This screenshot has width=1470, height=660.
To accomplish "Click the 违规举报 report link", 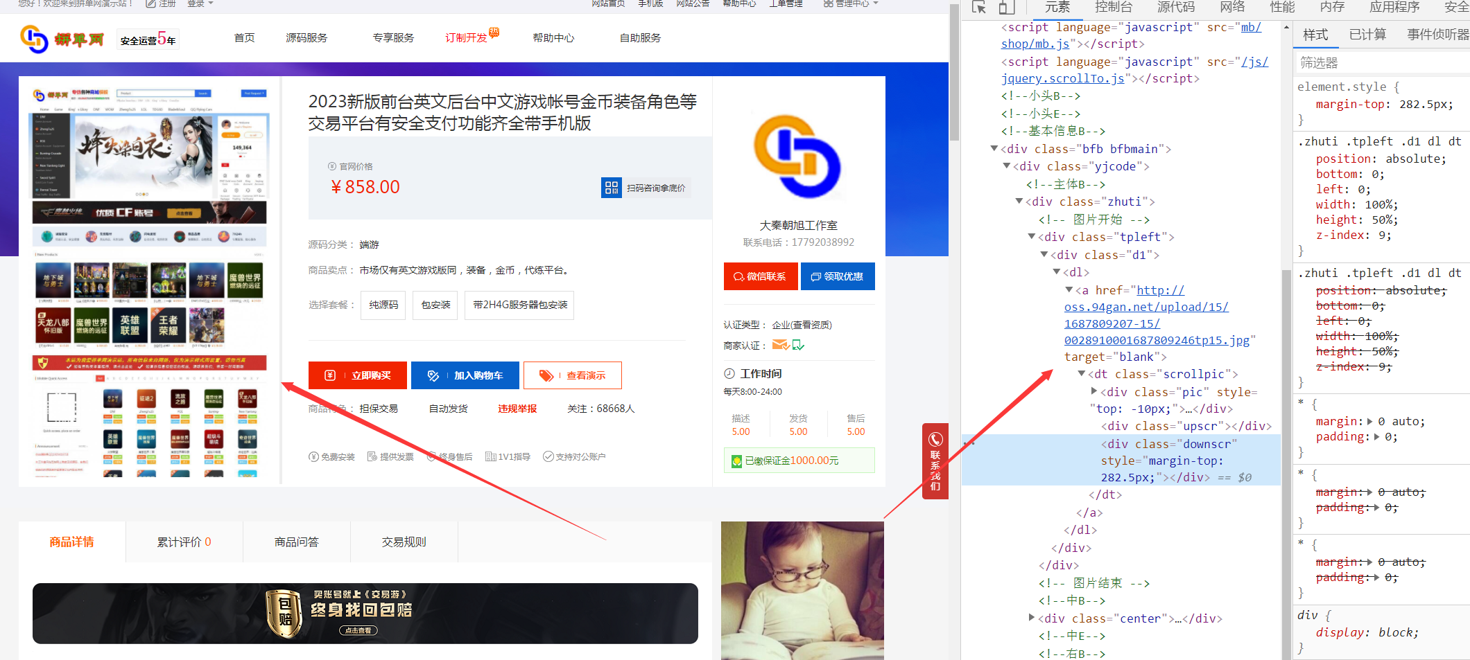I will (x=517, y=409).
